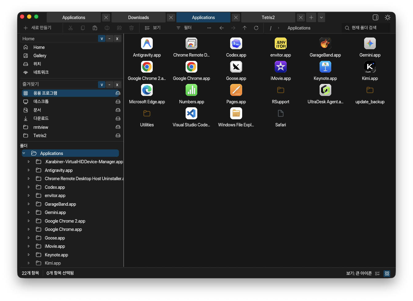This screenshot has width=413, height=301.
Task: Select the iMovie.app icon
Action: (281, 67)
